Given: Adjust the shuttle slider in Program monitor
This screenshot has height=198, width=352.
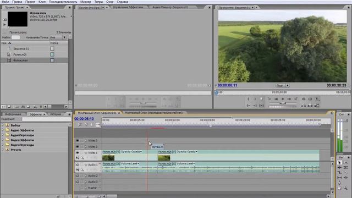Looking at the screenshot, I should (283, 103).
